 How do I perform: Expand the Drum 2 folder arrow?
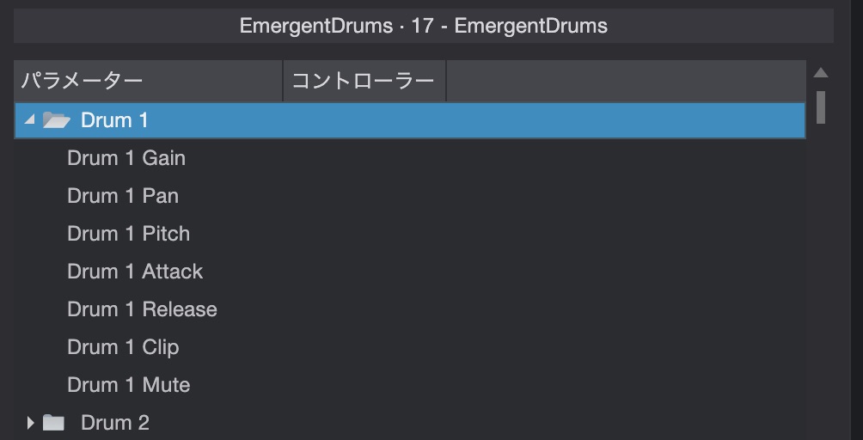point(30,423)
